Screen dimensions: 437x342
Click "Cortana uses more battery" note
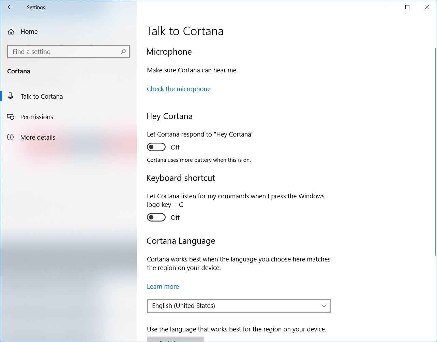199,160
